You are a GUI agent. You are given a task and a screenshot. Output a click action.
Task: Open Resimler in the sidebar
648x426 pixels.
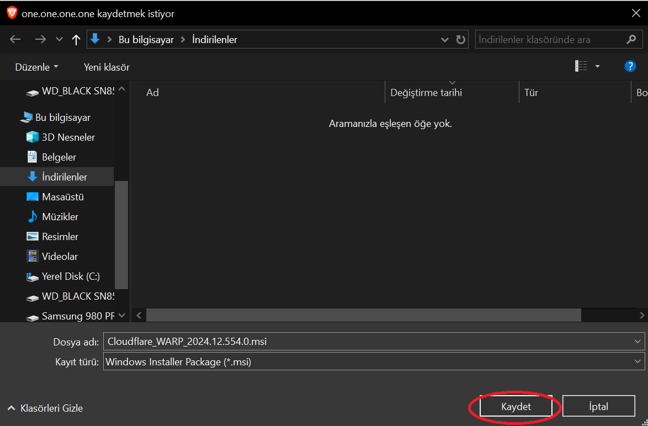pos(60,236)
